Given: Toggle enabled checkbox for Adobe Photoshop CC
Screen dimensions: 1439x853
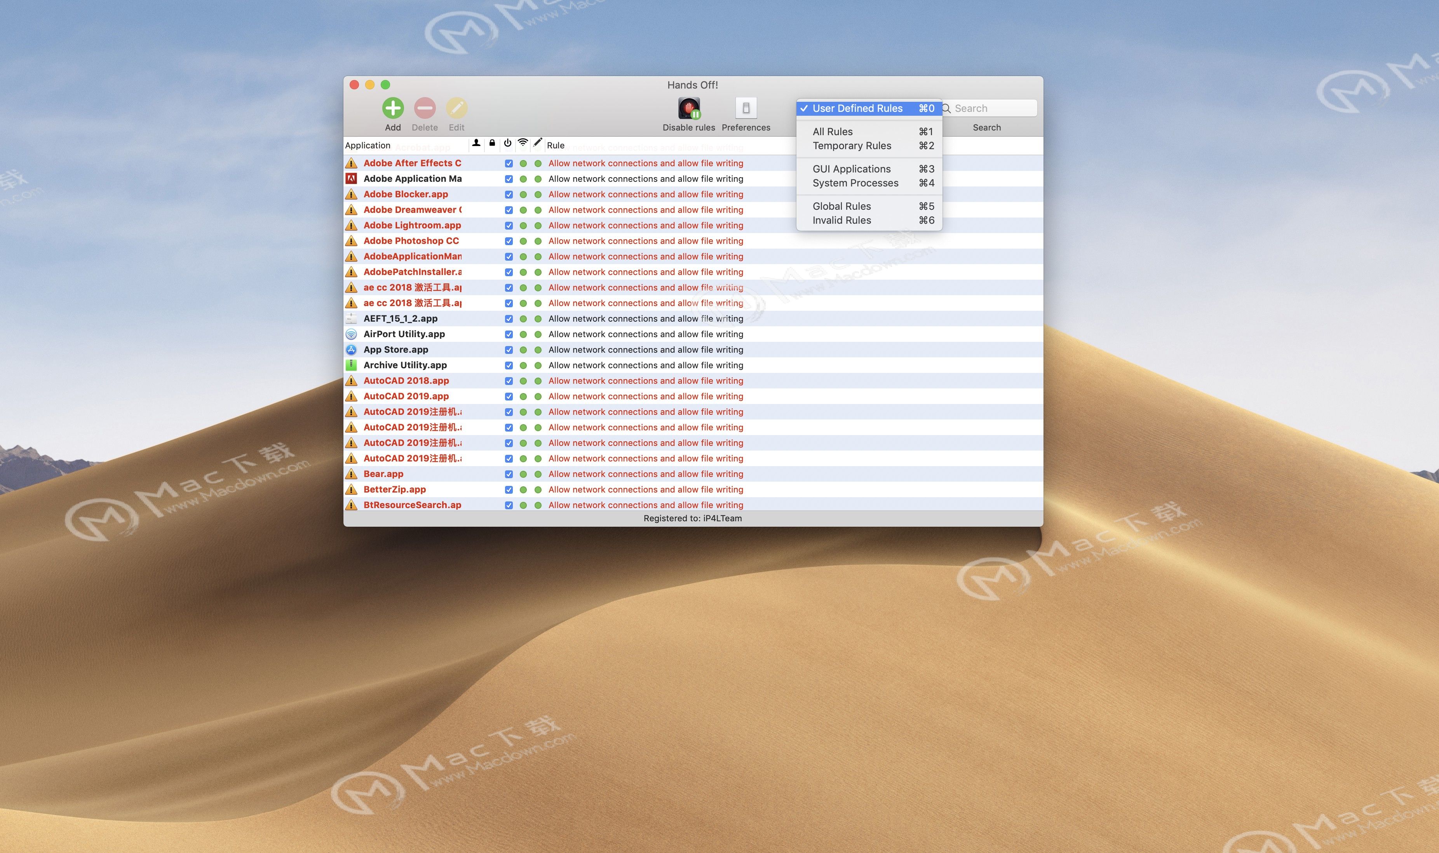Looking at the screenshot, I should click(509, 241).
